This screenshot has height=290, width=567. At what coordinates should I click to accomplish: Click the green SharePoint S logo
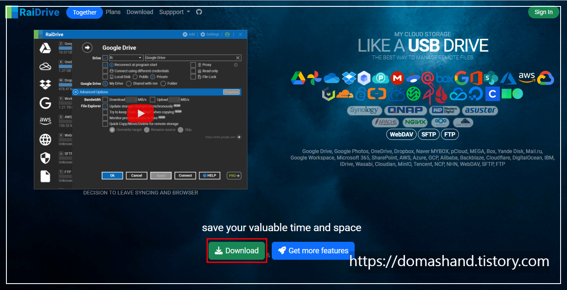(x=491, y=78)
